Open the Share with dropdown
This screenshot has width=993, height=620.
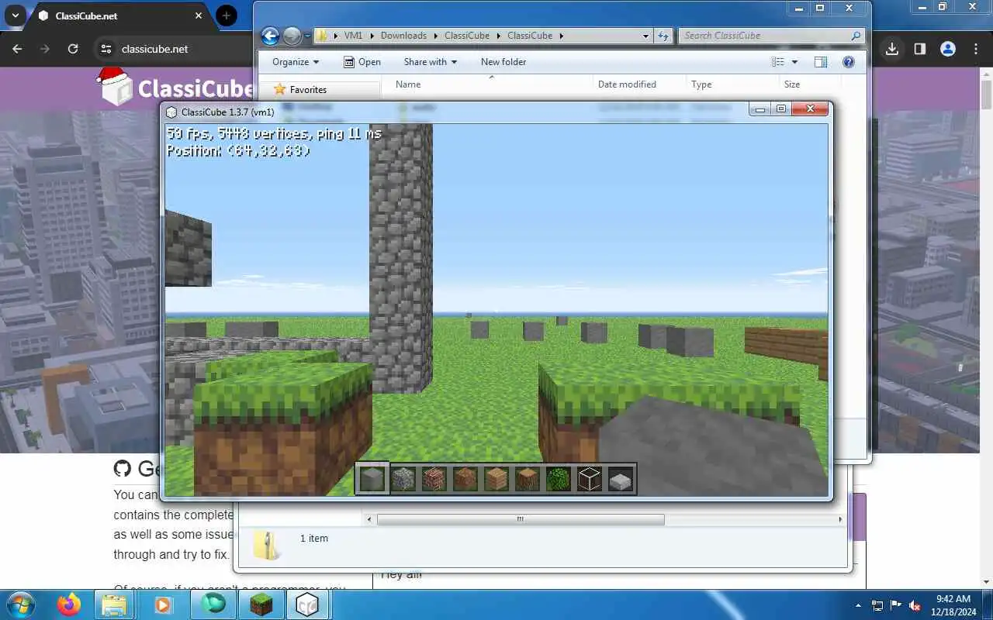click(431, 62)
